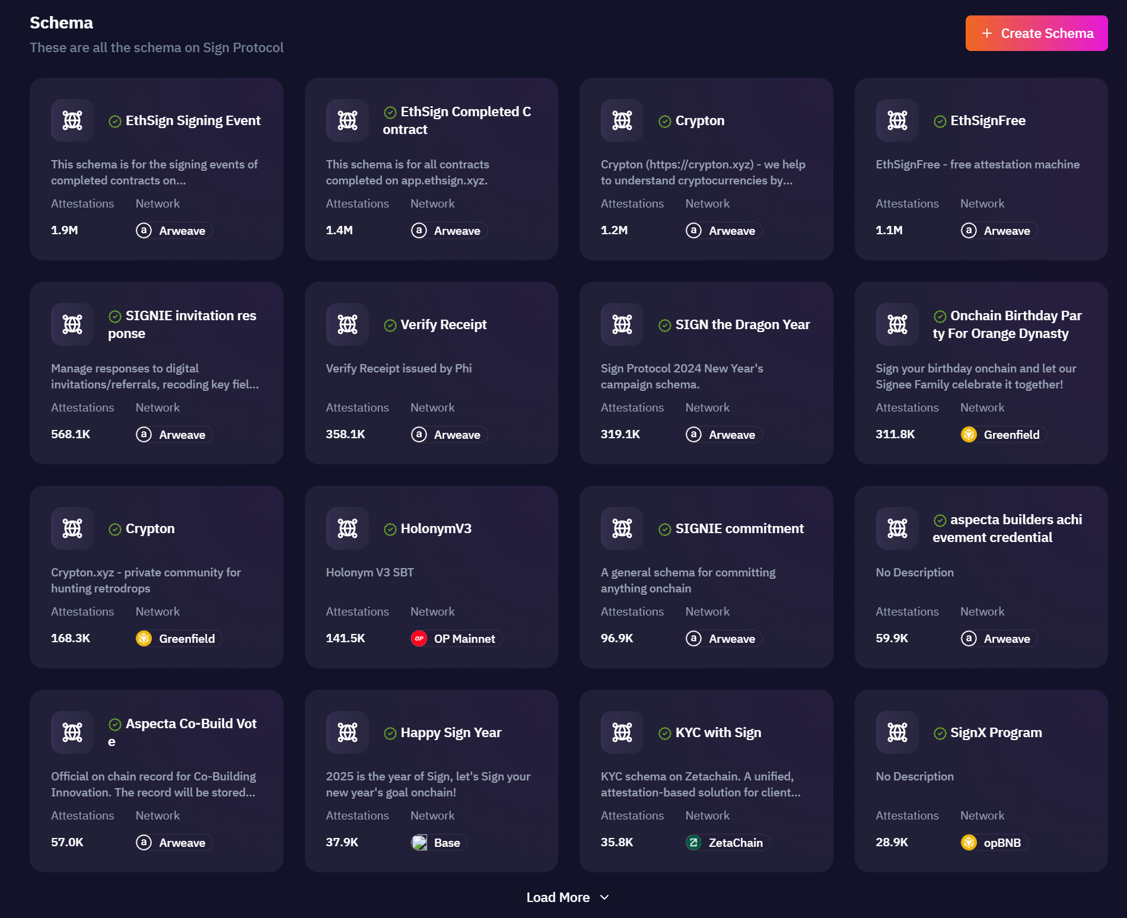Screen dimensions: 1127x918
Task: Click 'Verify Receipt issued by Phi' description
Action: tap(399, 368)
